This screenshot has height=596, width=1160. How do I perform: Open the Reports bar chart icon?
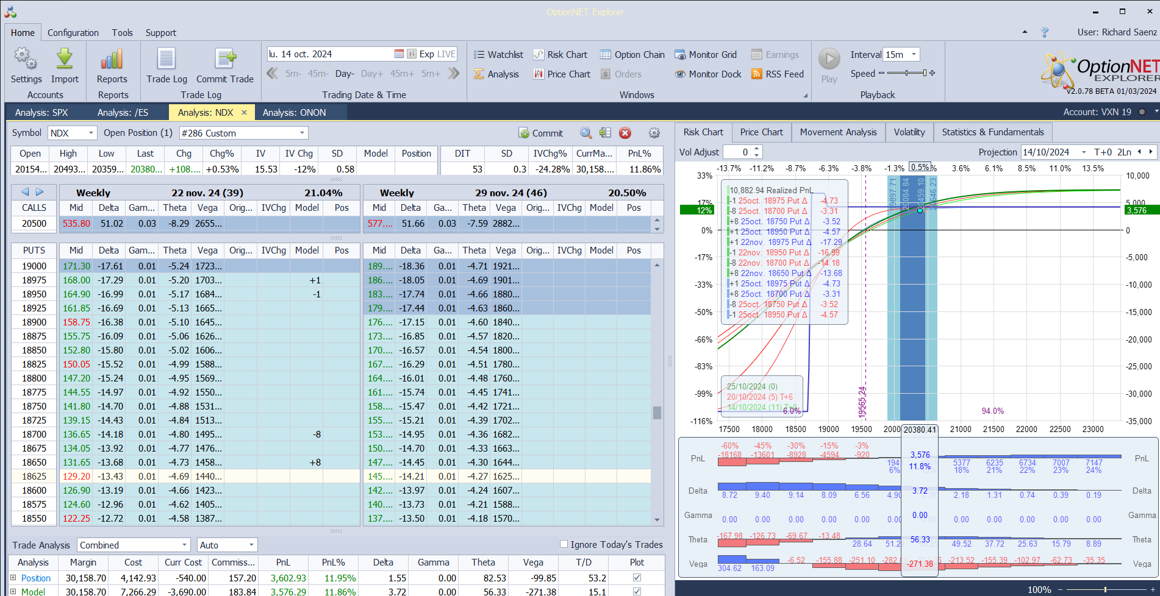click(112, 59)
